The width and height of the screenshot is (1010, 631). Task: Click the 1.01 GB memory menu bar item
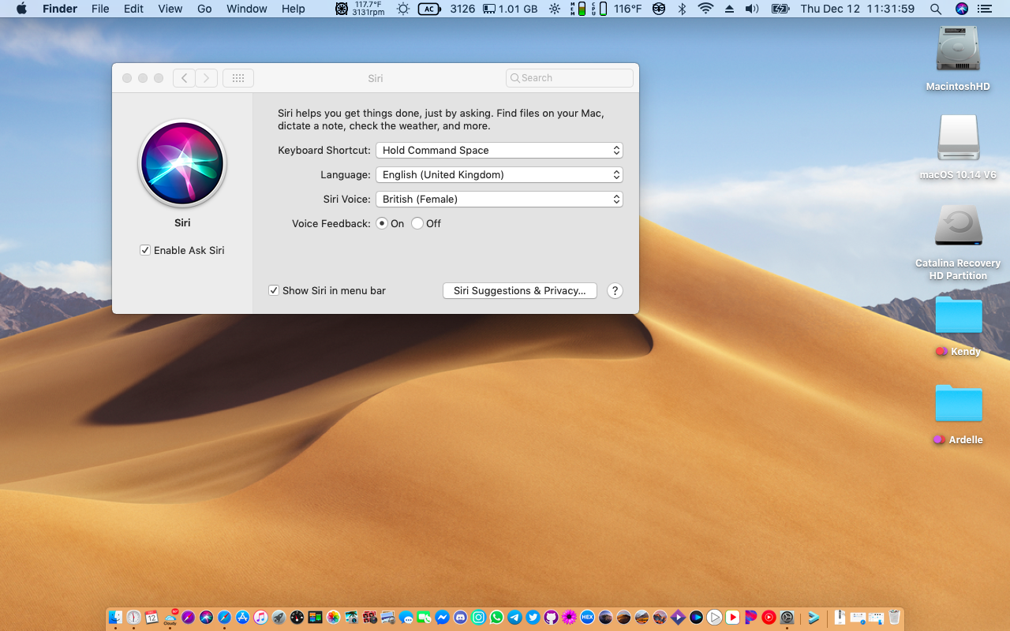tap(510, 9)
